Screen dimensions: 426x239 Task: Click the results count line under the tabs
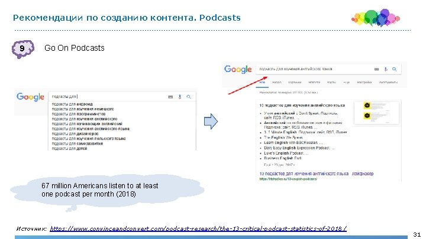(x=289, y=93)
